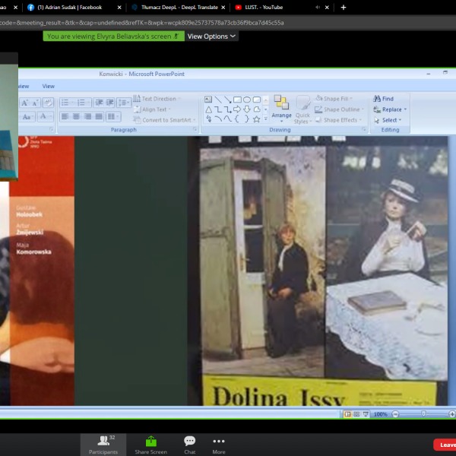Click the red Leave button
Image resolution: width=456 pixels, height=456 pixels.
(x=445, y=445)
